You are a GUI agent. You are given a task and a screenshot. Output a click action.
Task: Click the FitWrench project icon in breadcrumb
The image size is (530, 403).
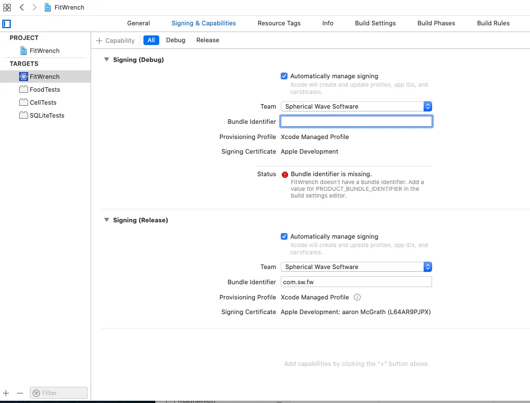point(48,7)
